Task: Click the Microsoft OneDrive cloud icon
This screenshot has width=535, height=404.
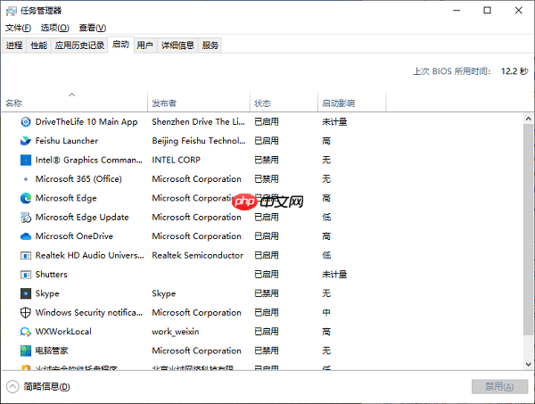Action: pyautogui.click(x=26, y=236)
